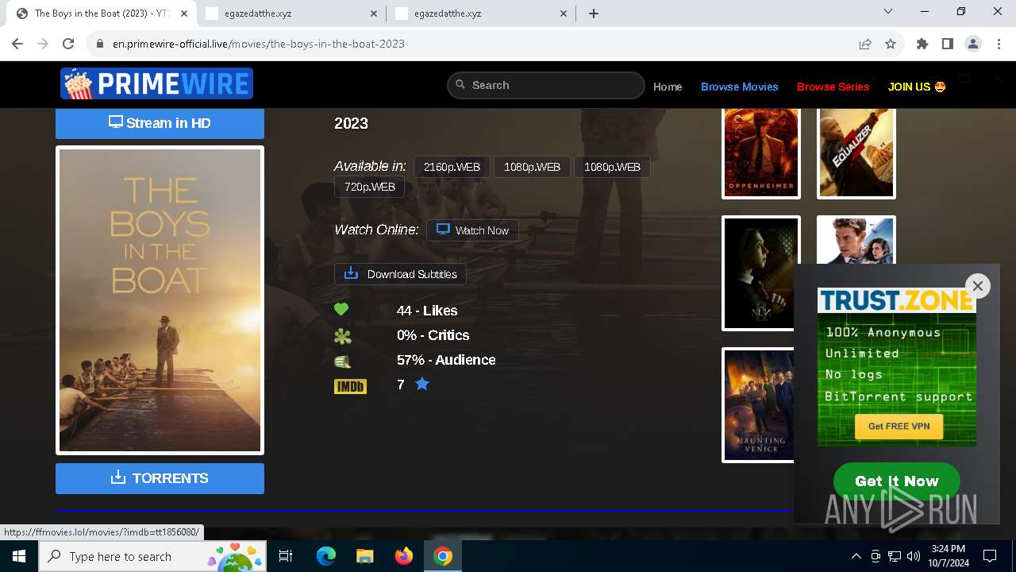Viewport: 1016px width, 572px height.
Task: Click JOIN US link
Action: pos(917,87)
